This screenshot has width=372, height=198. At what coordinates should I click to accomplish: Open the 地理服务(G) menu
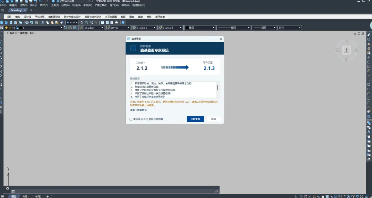(x=138, y=5)
